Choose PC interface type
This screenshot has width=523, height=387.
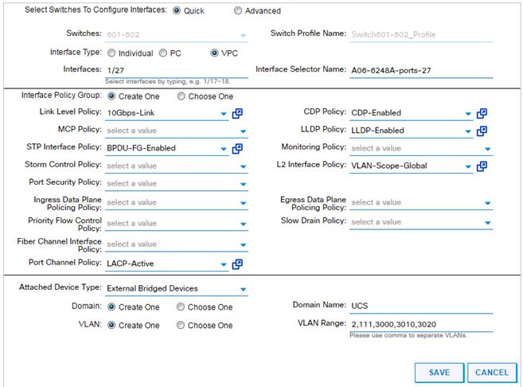point(162,53)
